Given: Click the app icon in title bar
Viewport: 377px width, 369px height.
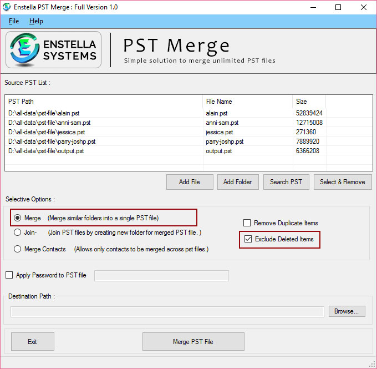Looking at the screenshot, I should tap(8, 7).
